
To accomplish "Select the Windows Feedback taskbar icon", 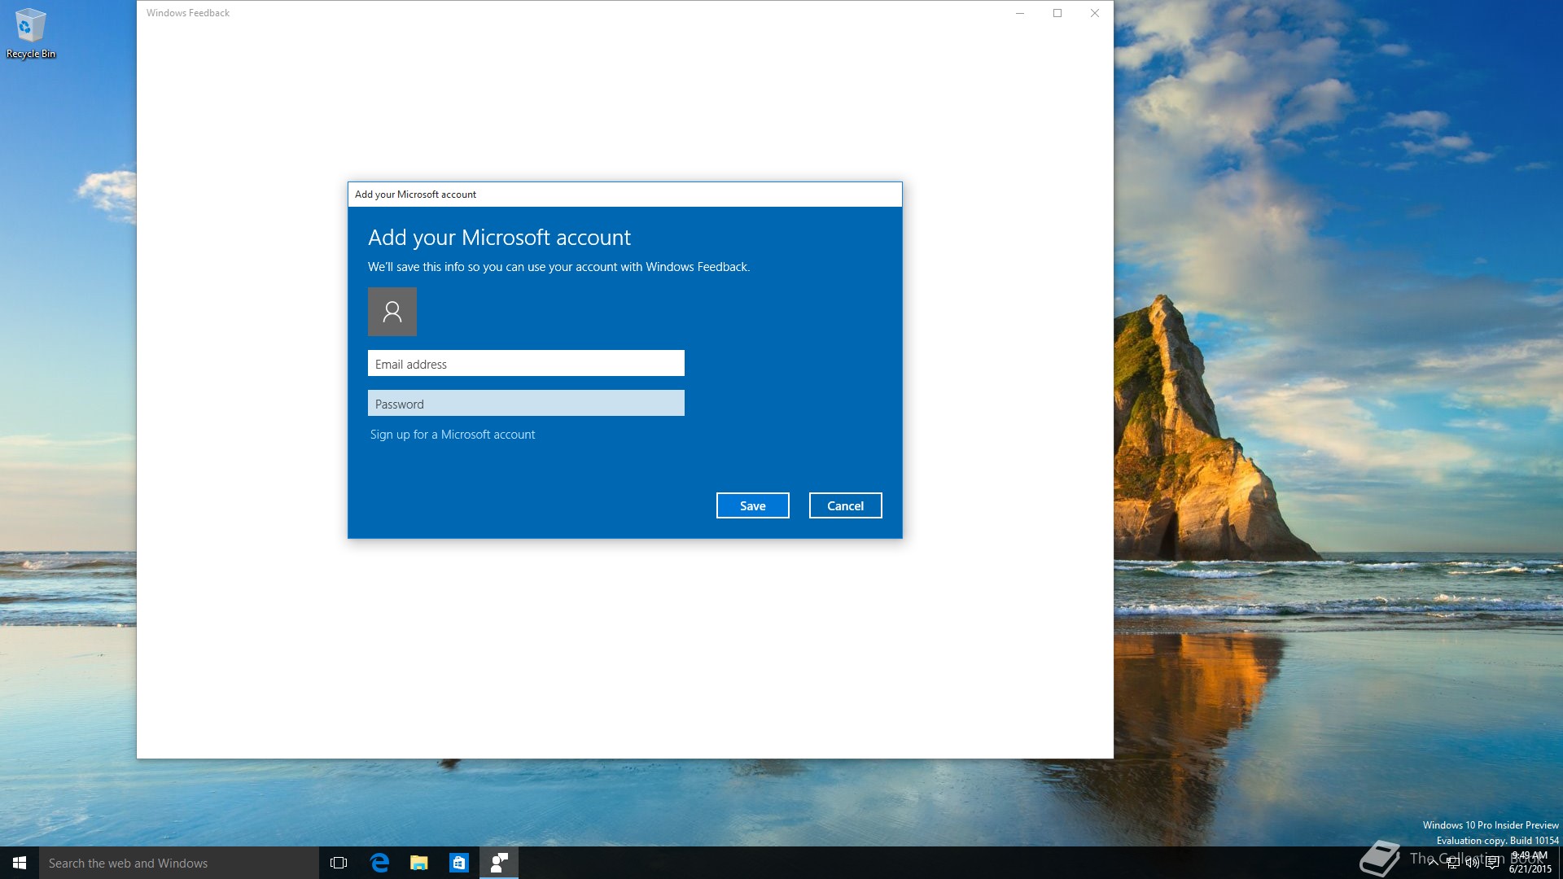I will (x=499, y=863).
